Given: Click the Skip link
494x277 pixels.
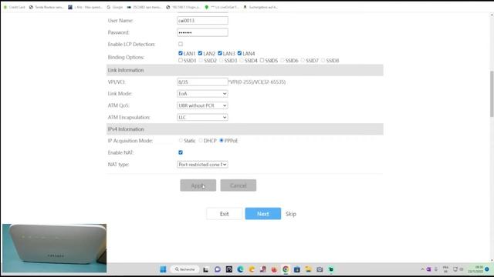Looking at the screenshot, I should click(291, 214).
